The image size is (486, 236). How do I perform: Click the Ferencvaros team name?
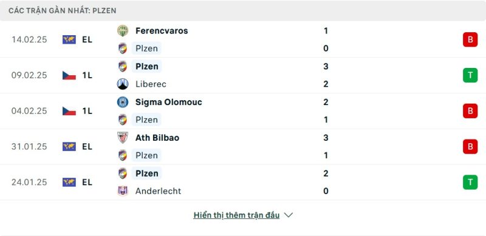pyautogui.click(x=162, y=31)
